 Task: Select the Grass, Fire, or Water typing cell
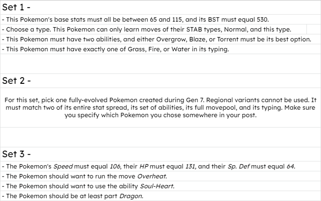(x=160, y=49)
